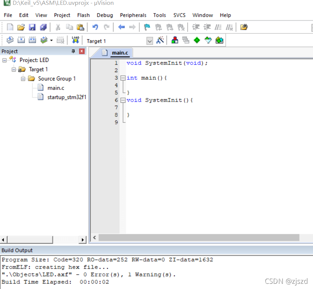Indent selected lines icon
The width and height of the screenshot is (313, 289).
coord(196,27)
